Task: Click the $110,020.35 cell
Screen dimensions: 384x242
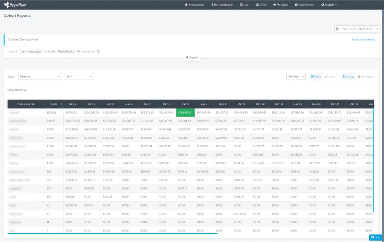Action: (73, 121)
